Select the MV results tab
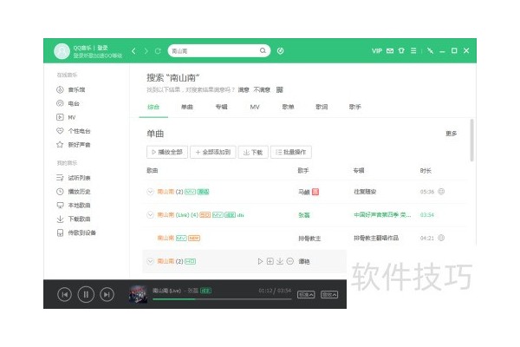 (x=255, y=107)
